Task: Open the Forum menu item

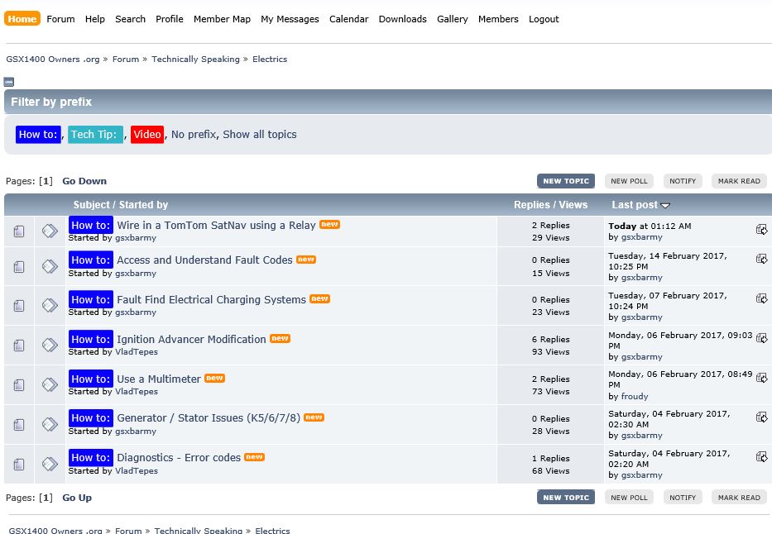Action: pos(60,19)
